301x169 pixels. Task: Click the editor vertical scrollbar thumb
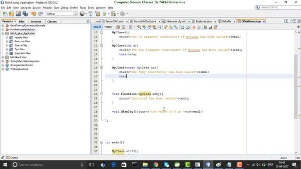(296, 86)
